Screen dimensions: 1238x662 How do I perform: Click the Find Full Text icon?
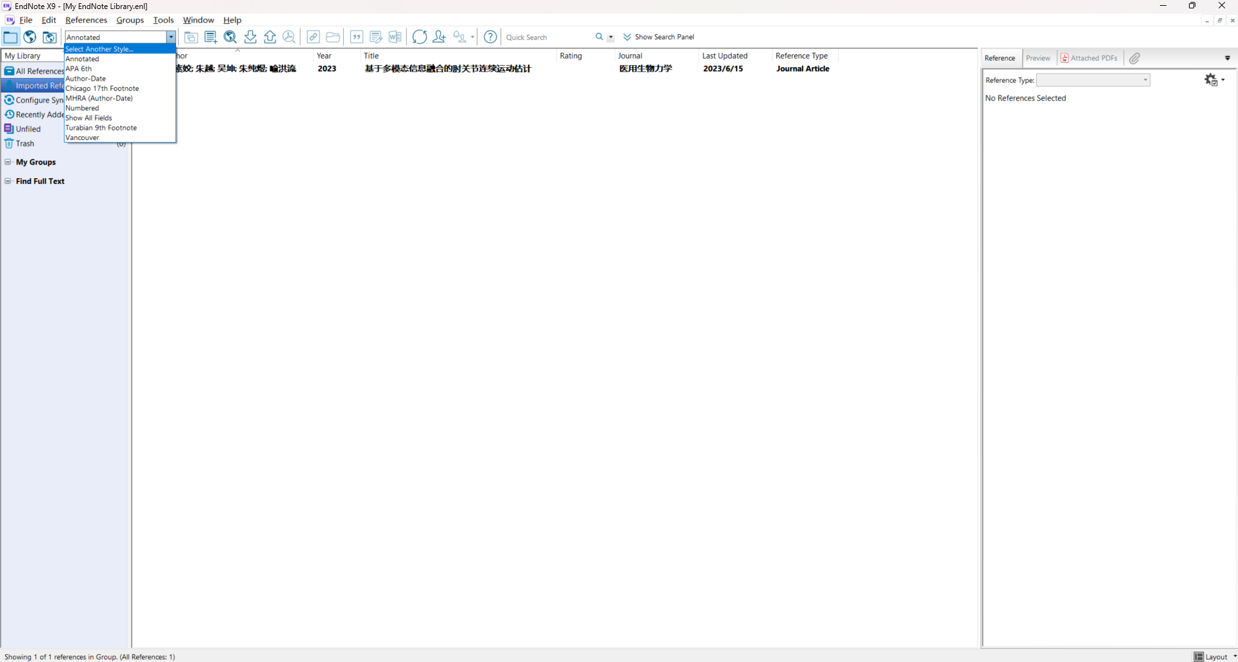coord(289,37)
